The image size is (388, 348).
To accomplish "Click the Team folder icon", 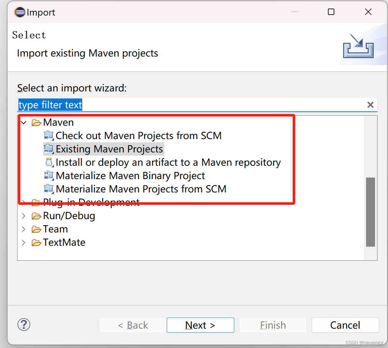I will [x=36, y=229].
